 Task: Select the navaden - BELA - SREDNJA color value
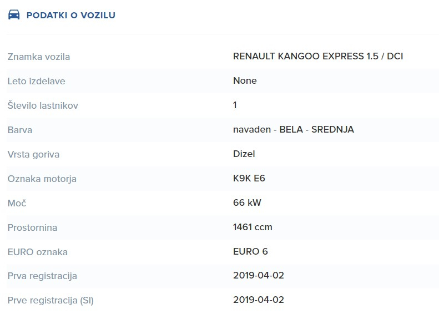[x=294, y=130]
